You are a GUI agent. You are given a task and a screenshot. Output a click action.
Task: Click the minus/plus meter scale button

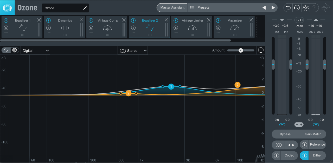pyautogui.click(x=299, y=125)
